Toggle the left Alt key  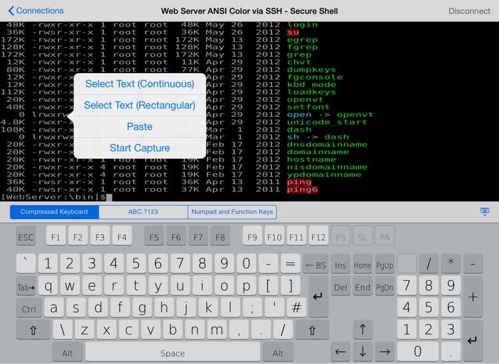point(67,351)
